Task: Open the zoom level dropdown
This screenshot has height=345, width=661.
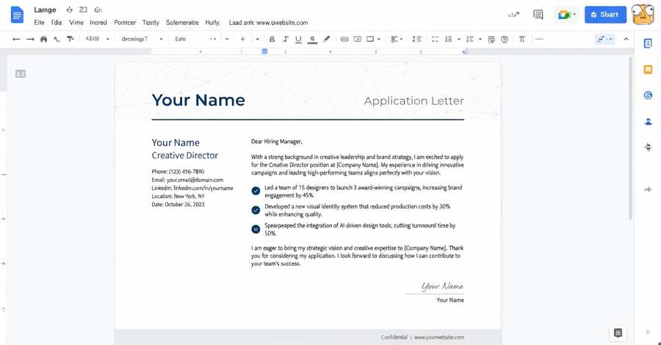Action: point(97,39)
